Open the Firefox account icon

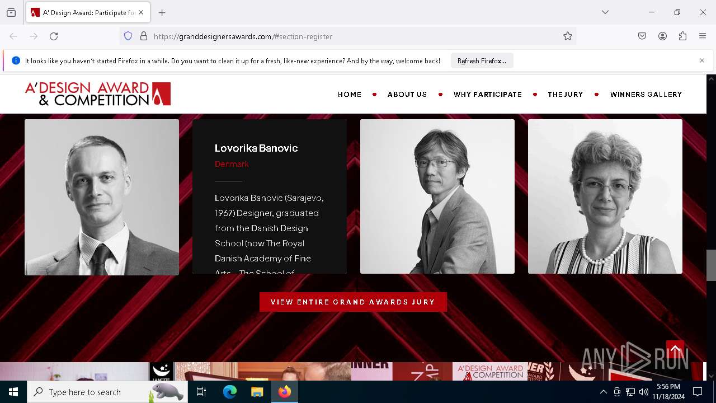point(662,36)
